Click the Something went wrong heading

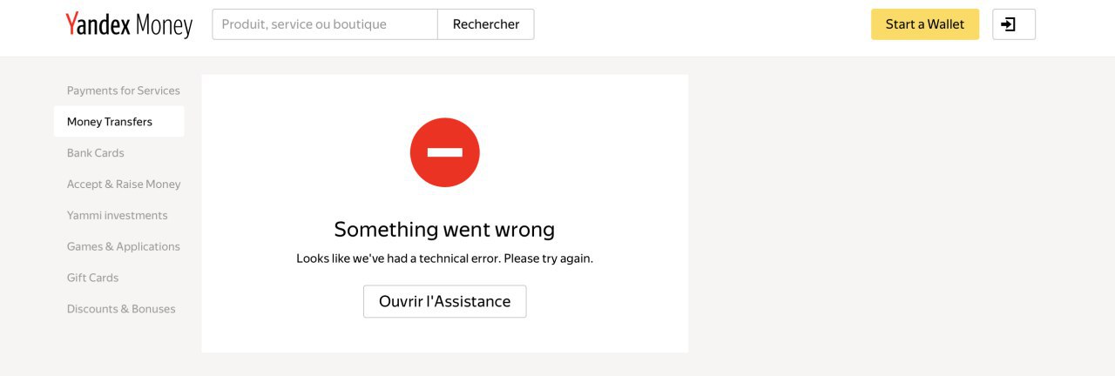pos(444,230)
